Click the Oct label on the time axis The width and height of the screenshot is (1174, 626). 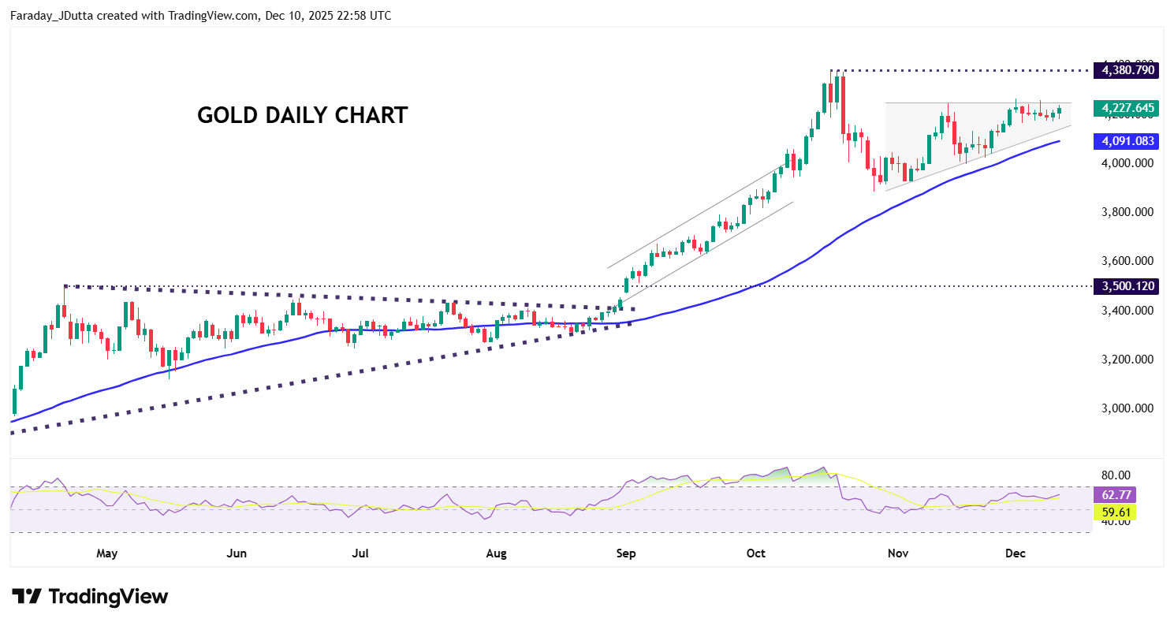pyautogui.click(x=756, y=553)
